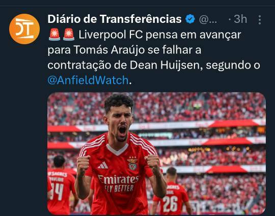Image resolution: width=275 pixels, height=216 pixels.
Task: Open the tweet via the 3h timestamp
Action: pyautogui.click(x=240, y=19)
